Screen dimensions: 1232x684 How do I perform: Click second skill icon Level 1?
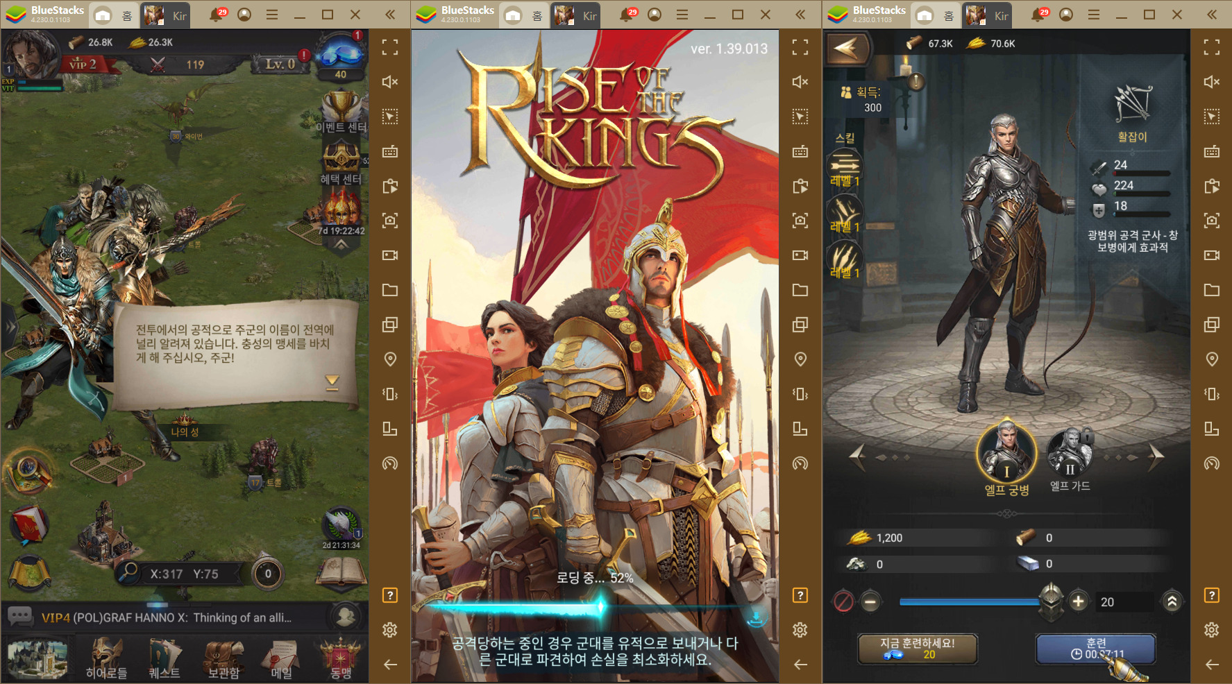coord(845,212)
